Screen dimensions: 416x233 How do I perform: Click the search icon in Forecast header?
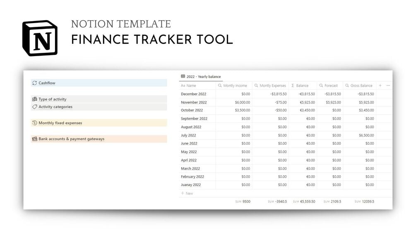(x=321, y=86)
